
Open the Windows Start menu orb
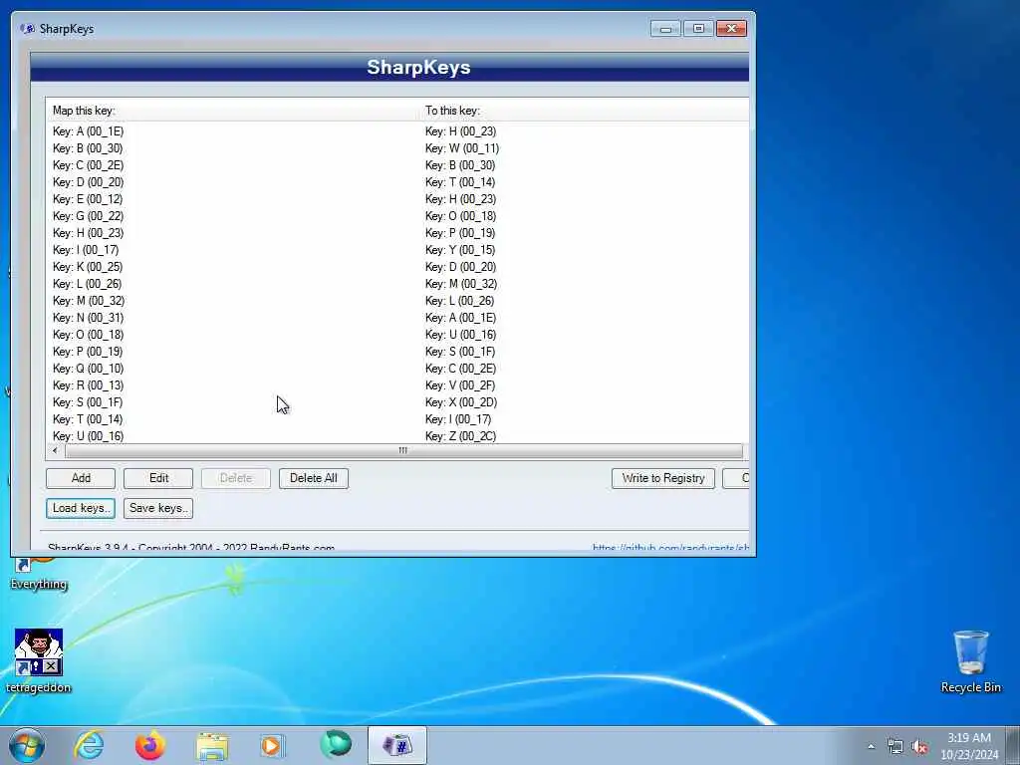click(27, 745)
